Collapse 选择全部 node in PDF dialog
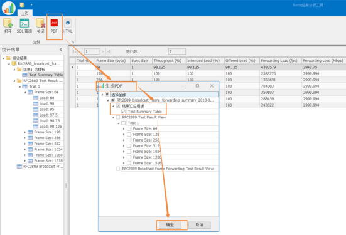The height and width of the screenshot is (235, 346). (x=102, y=95)
